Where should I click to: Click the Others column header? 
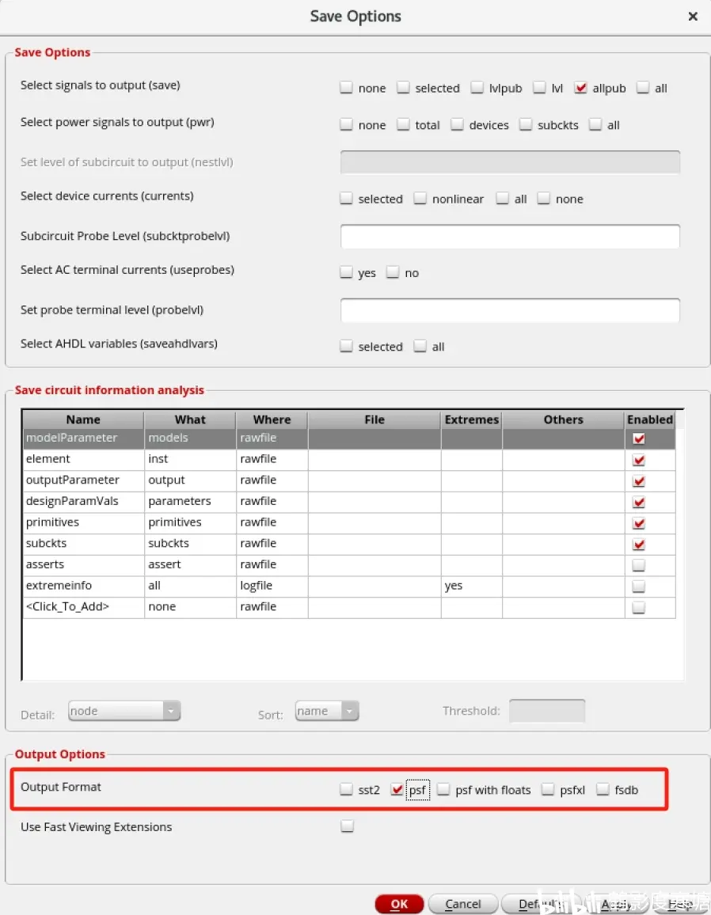(563, 420)
